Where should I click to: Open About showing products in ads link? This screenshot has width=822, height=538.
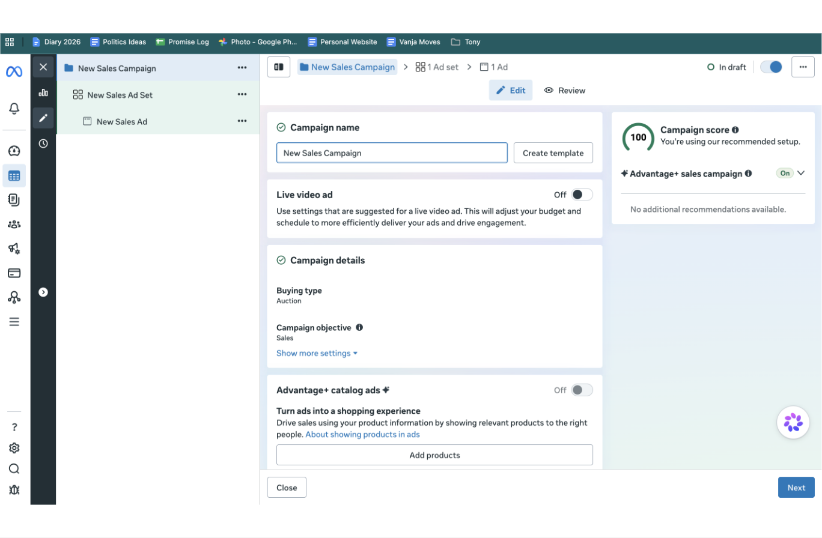pyautogui.click(x=362, y=434)
